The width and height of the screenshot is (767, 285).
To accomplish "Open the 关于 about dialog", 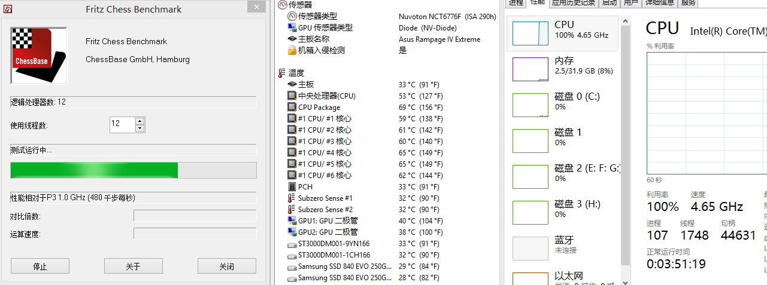I will (x=134, y=266).
